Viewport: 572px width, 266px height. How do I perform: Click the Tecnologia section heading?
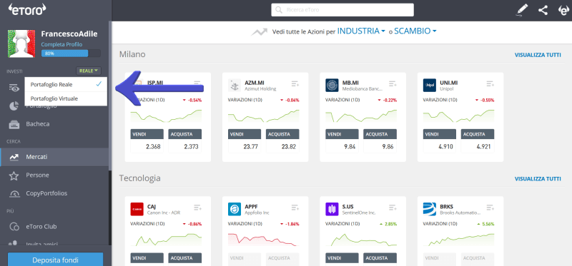139,178
